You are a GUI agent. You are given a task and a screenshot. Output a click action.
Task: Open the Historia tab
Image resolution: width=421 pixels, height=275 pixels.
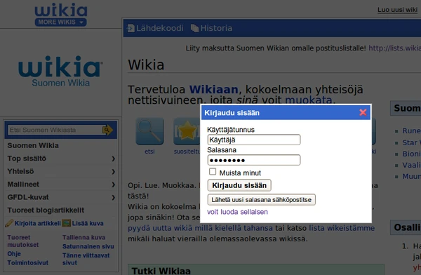(216, 28)
